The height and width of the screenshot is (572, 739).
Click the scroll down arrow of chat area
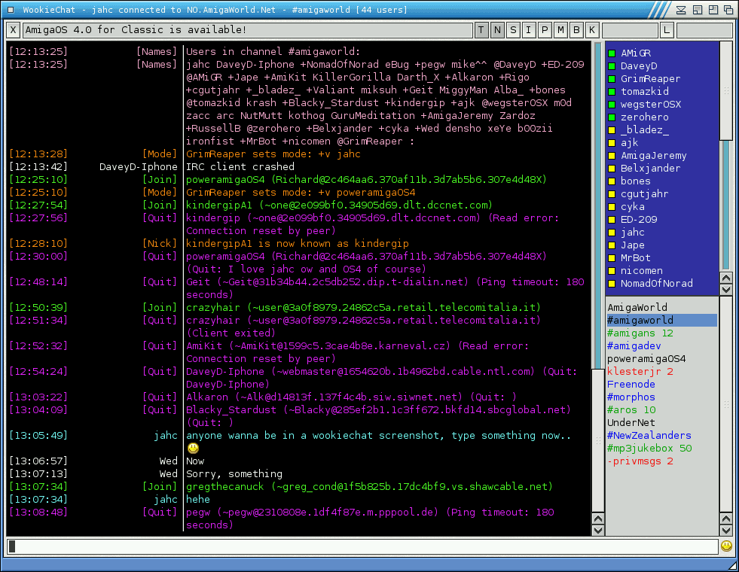(x=597, y=531)
